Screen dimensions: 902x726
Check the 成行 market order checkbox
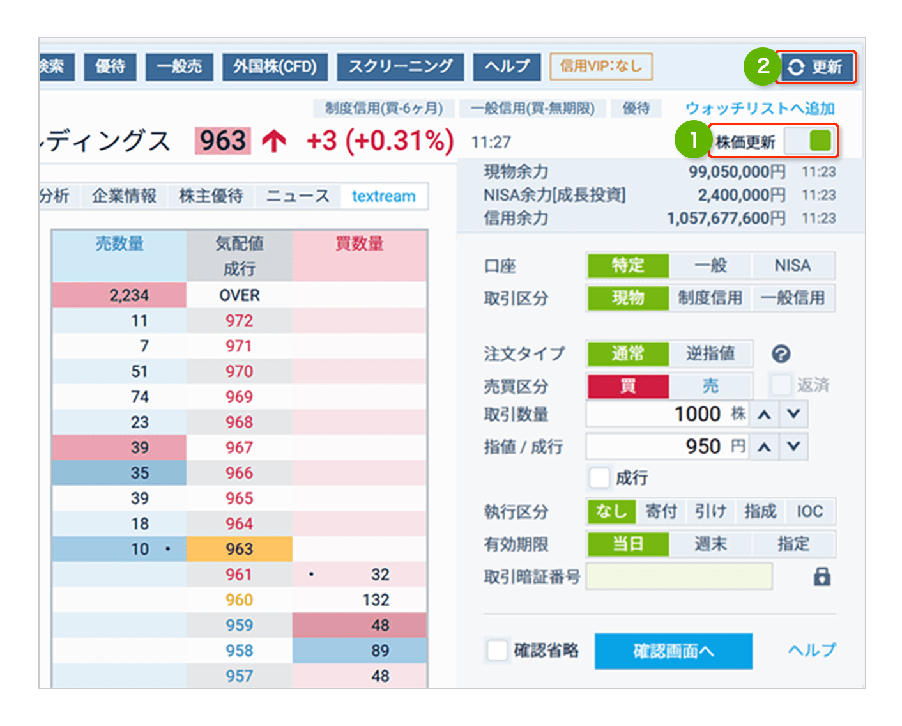click(599, 477)
